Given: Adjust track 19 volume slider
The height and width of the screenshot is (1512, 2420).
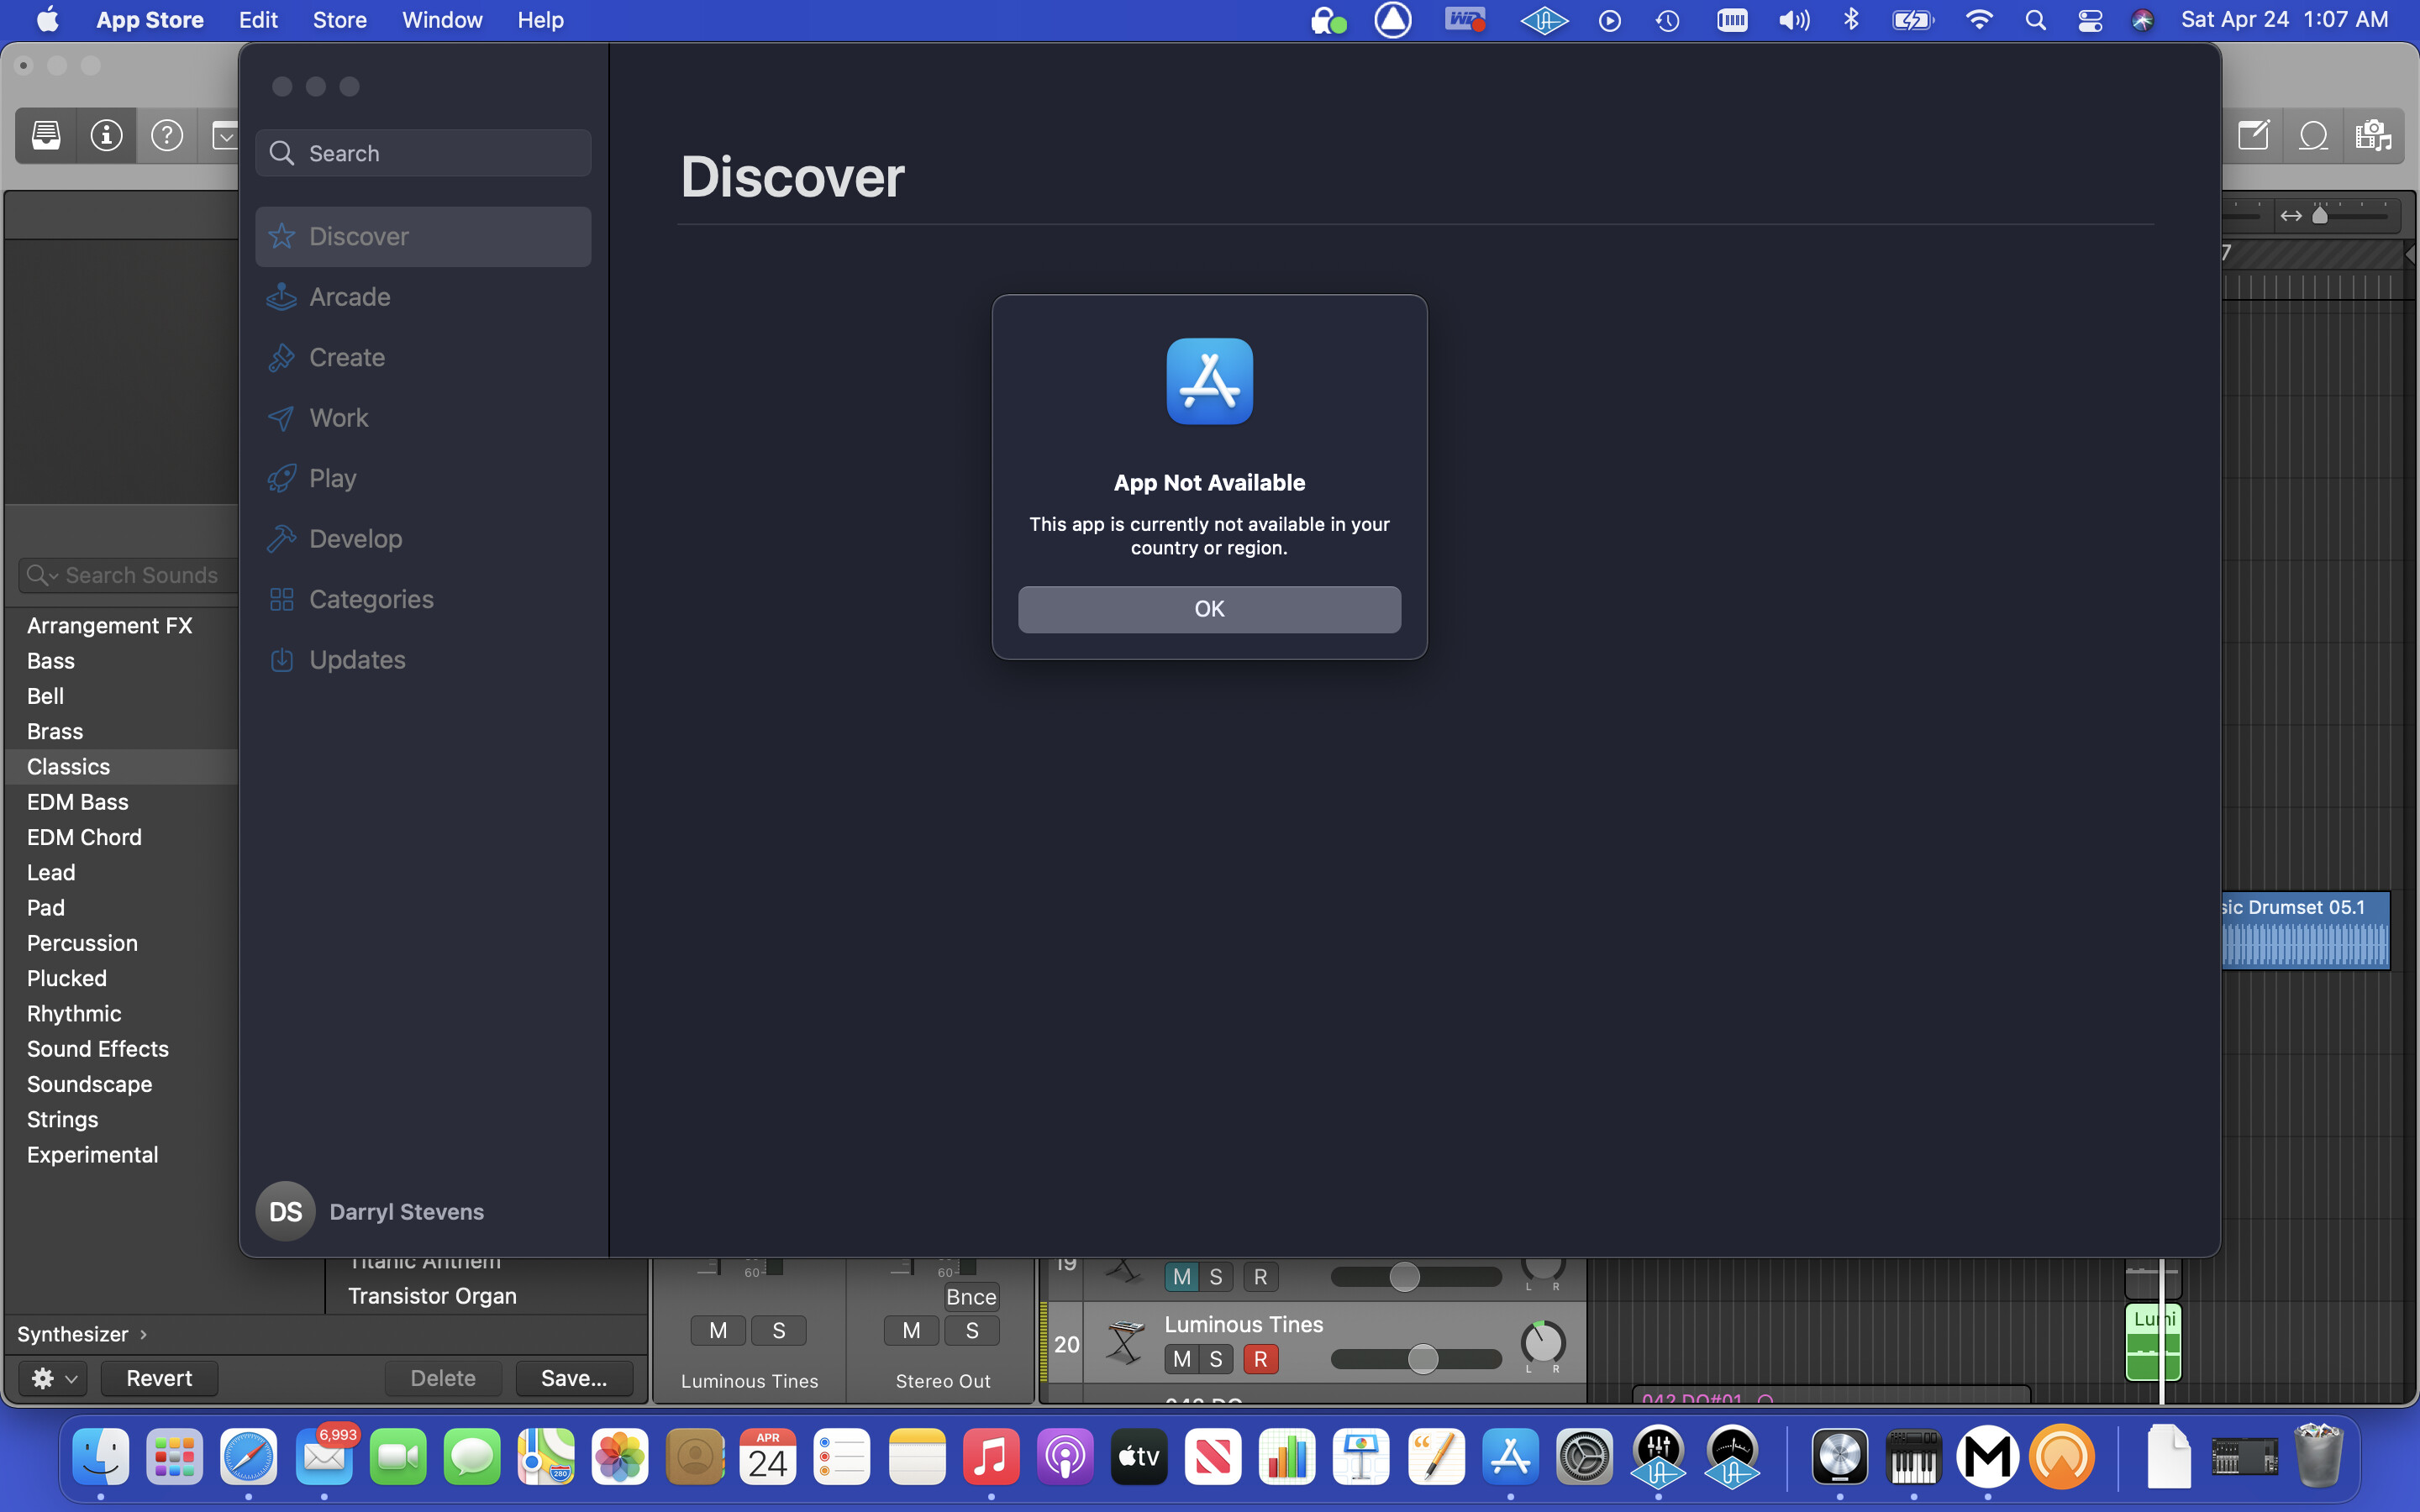Looking at the screenshot, I should (1417, 1277).
